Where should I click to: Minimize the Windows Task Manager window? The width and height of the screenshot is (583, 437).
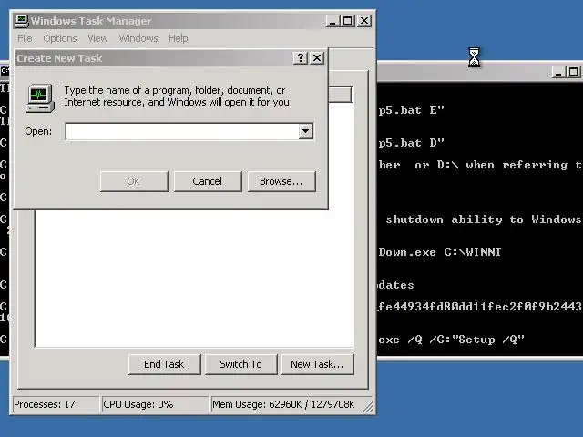(332, 21)
